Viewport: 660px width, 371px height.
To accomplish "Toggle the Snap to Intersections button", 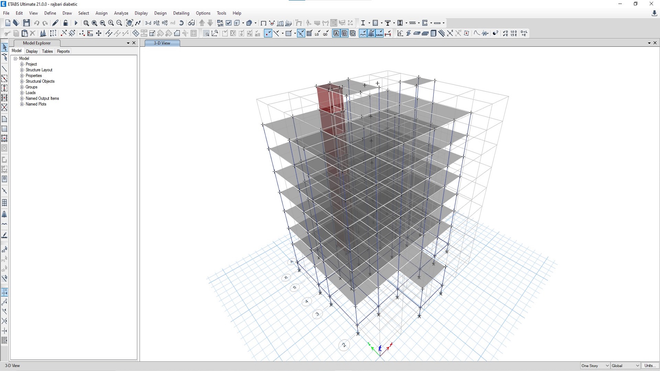I will (x=301, y=33).
